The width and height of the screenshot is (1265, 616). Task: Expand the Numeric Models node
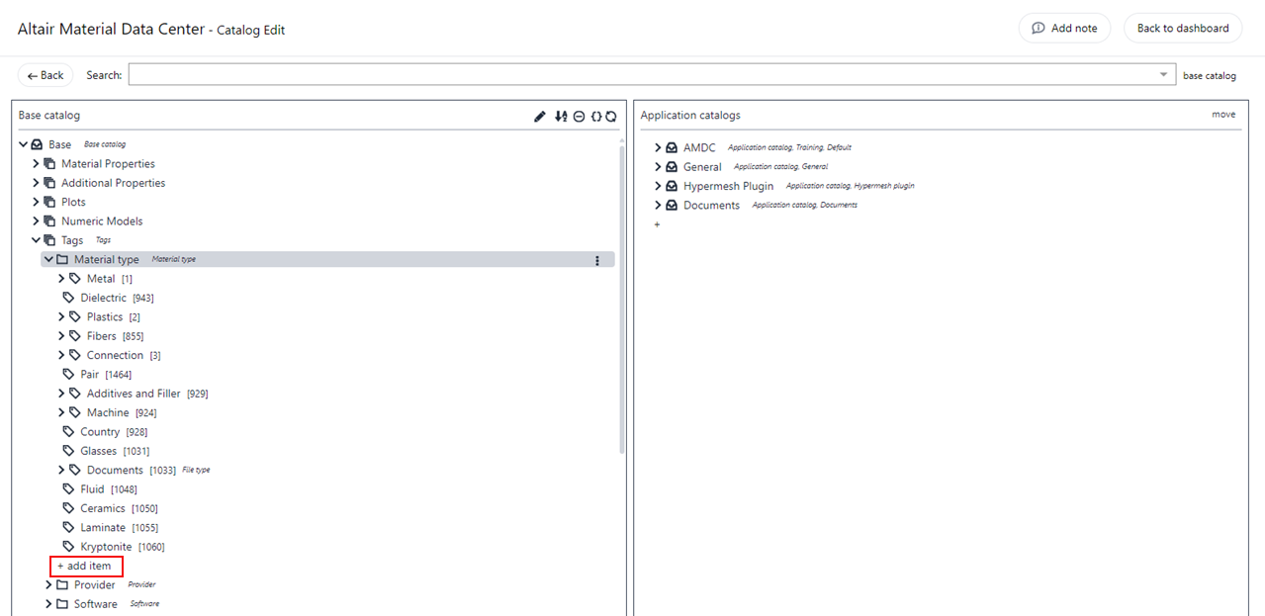pyautogui.click(x=37, y=221)
